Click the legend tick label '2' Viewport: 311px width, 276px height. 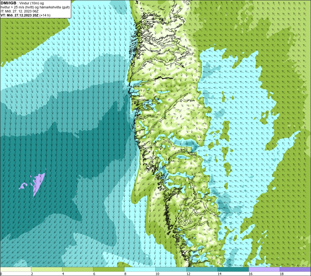(32, 274)
